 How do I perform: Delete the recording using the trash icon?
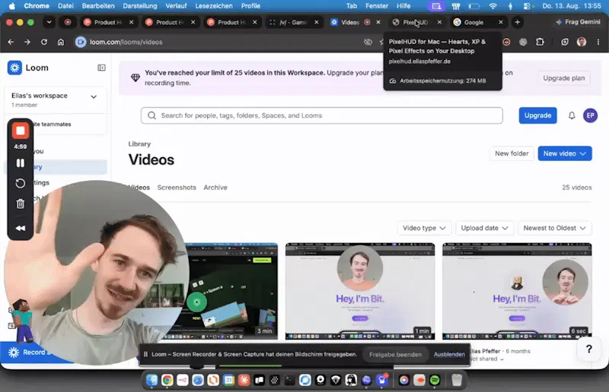click(21, 204)
